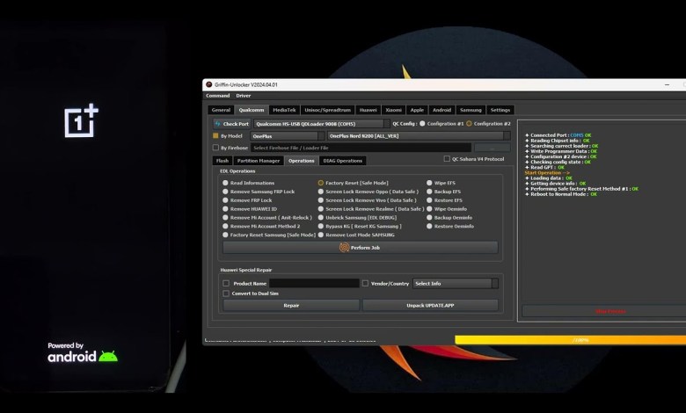
Task: Select Remove Mi Account Method 2 option
Action: point(225,227)
